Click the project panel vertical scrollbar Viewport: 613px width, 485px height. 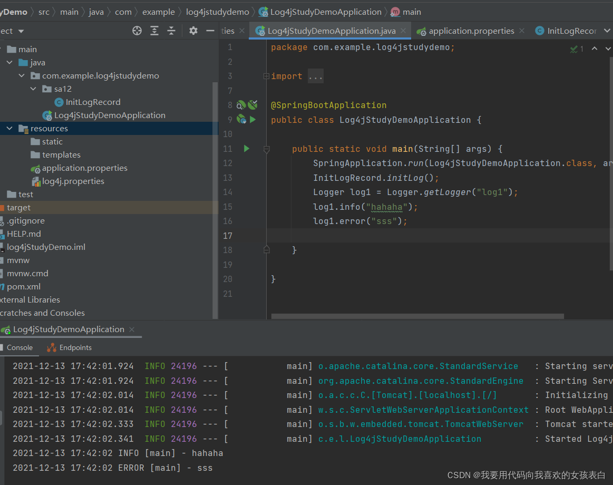point(215,200)
